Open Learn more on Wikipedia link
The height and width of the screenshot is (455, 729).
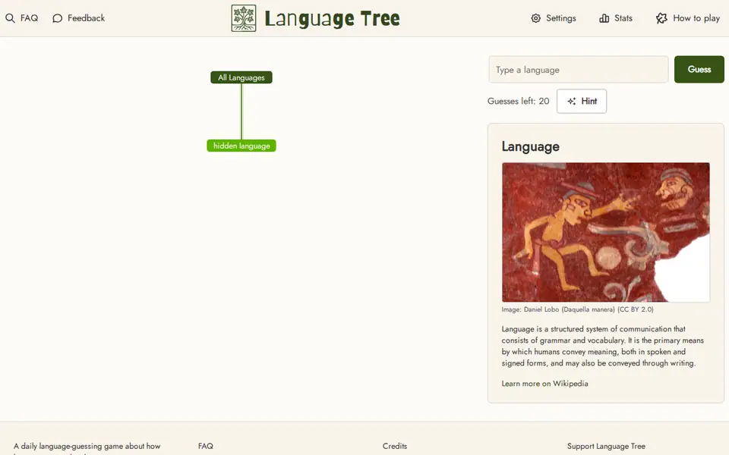(544, 384)
